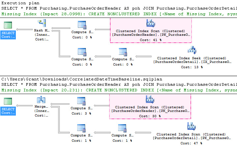The image size is (237, 150).
Task: Select Compute Scalar icon with Cost 0% beside Hash Match
Action: [x=82, y=25]
